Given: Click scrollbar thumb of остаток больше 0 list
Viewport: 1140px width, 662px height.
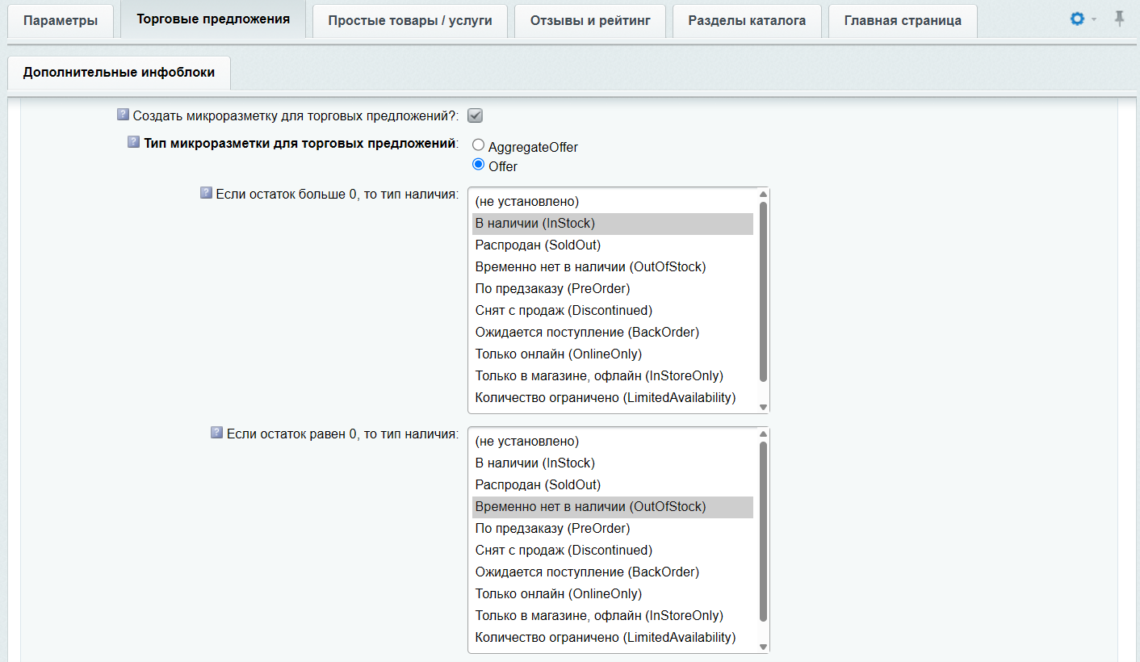Looking at the screenshot, I should click(764, 291).
